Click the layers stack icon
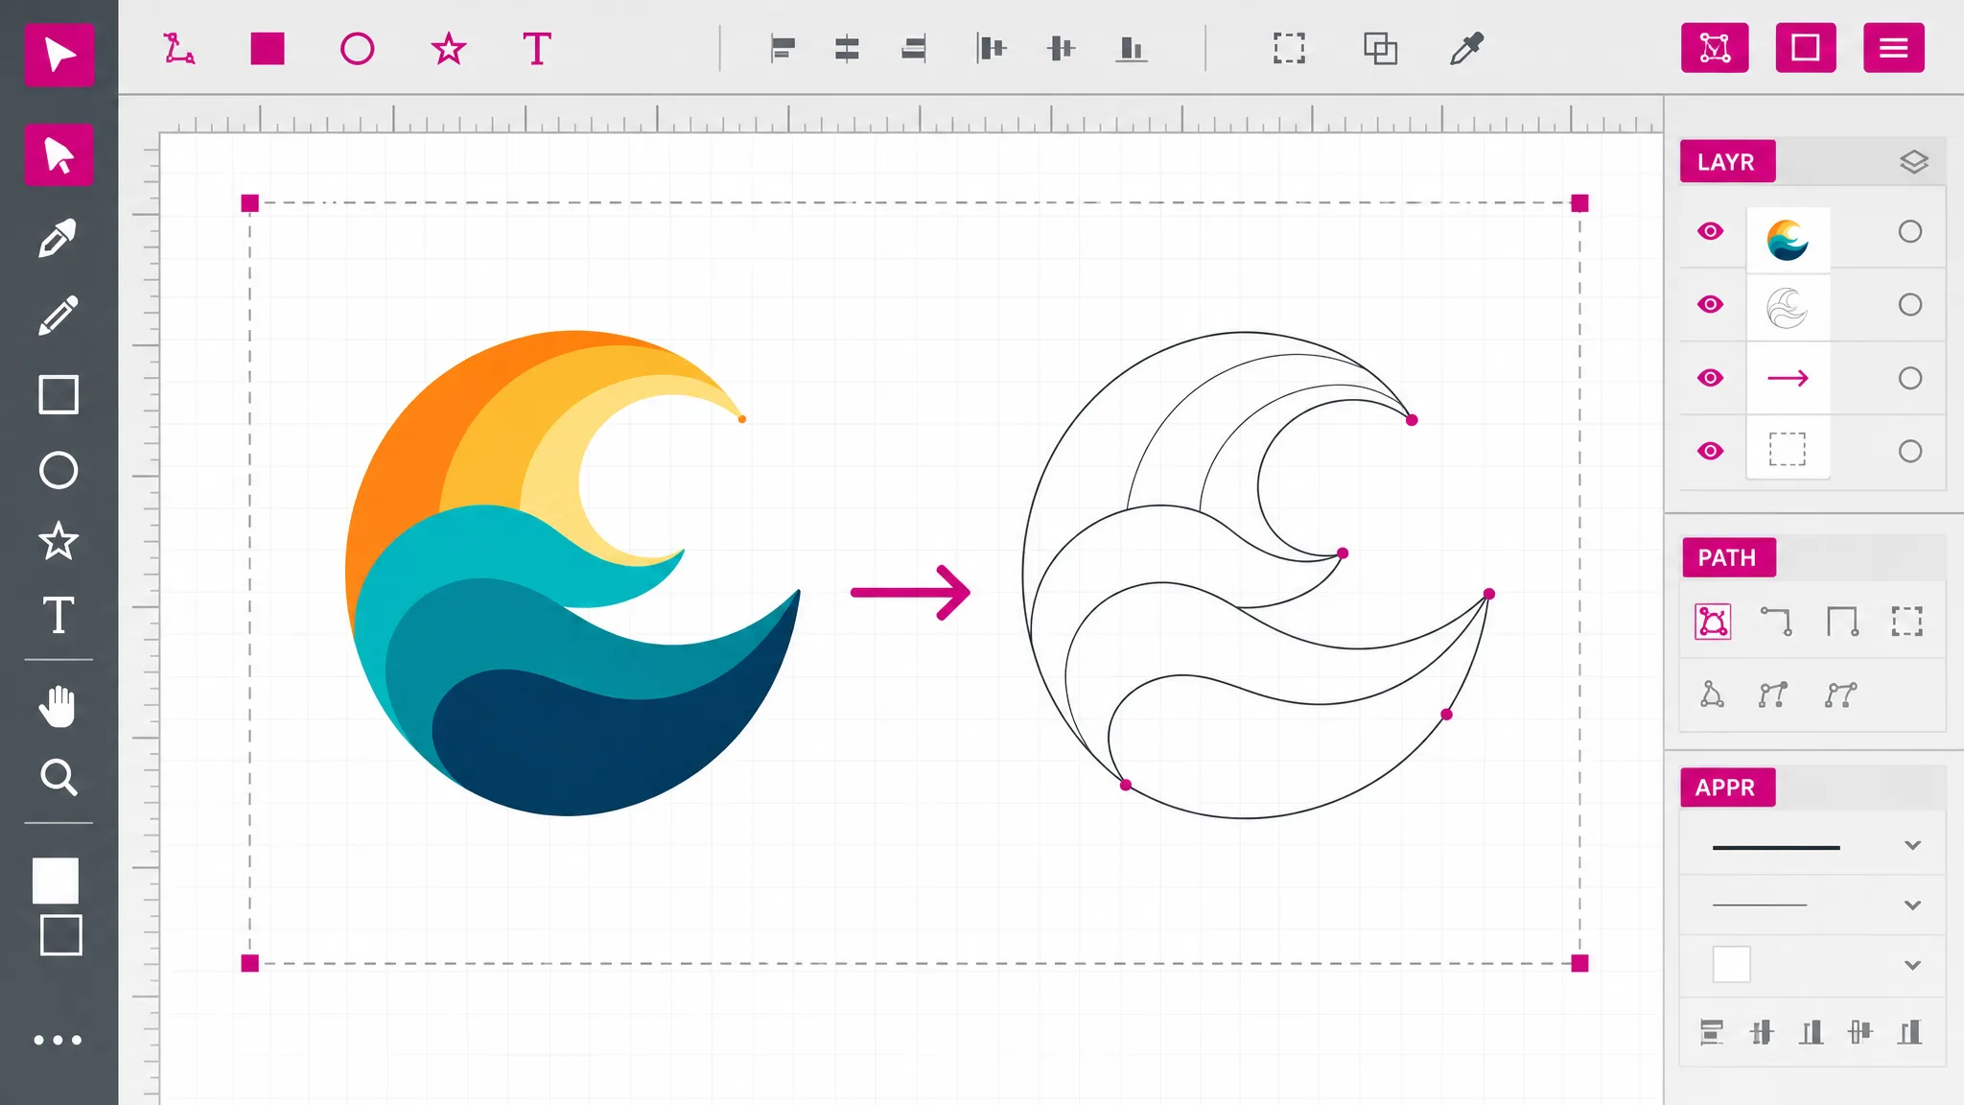The width and height of the screenshot is (1964, 1105). click(1913, 162)
